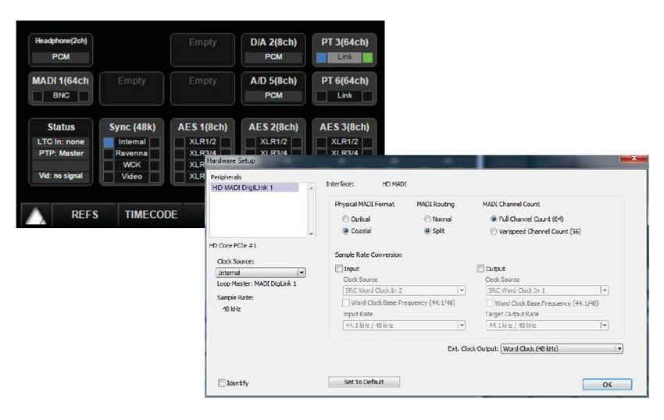Toggle the box left of Ravenna
Viewport: 664px width, 420px height.
point(109,154)
